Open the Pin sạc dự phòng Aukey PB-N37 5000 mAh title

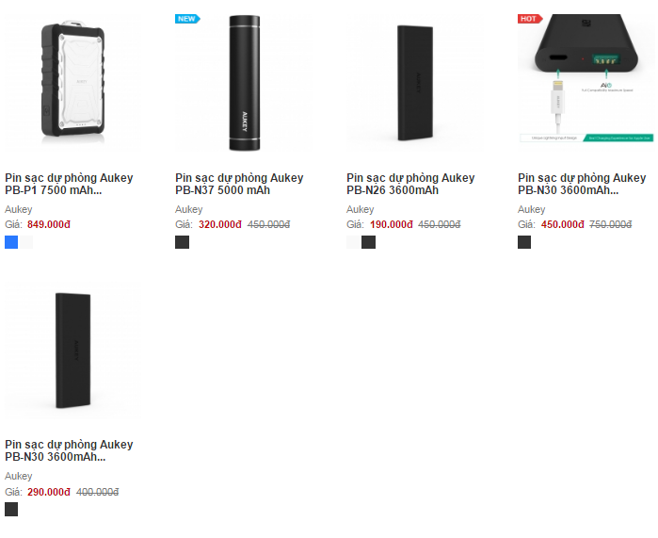(239, 184)
